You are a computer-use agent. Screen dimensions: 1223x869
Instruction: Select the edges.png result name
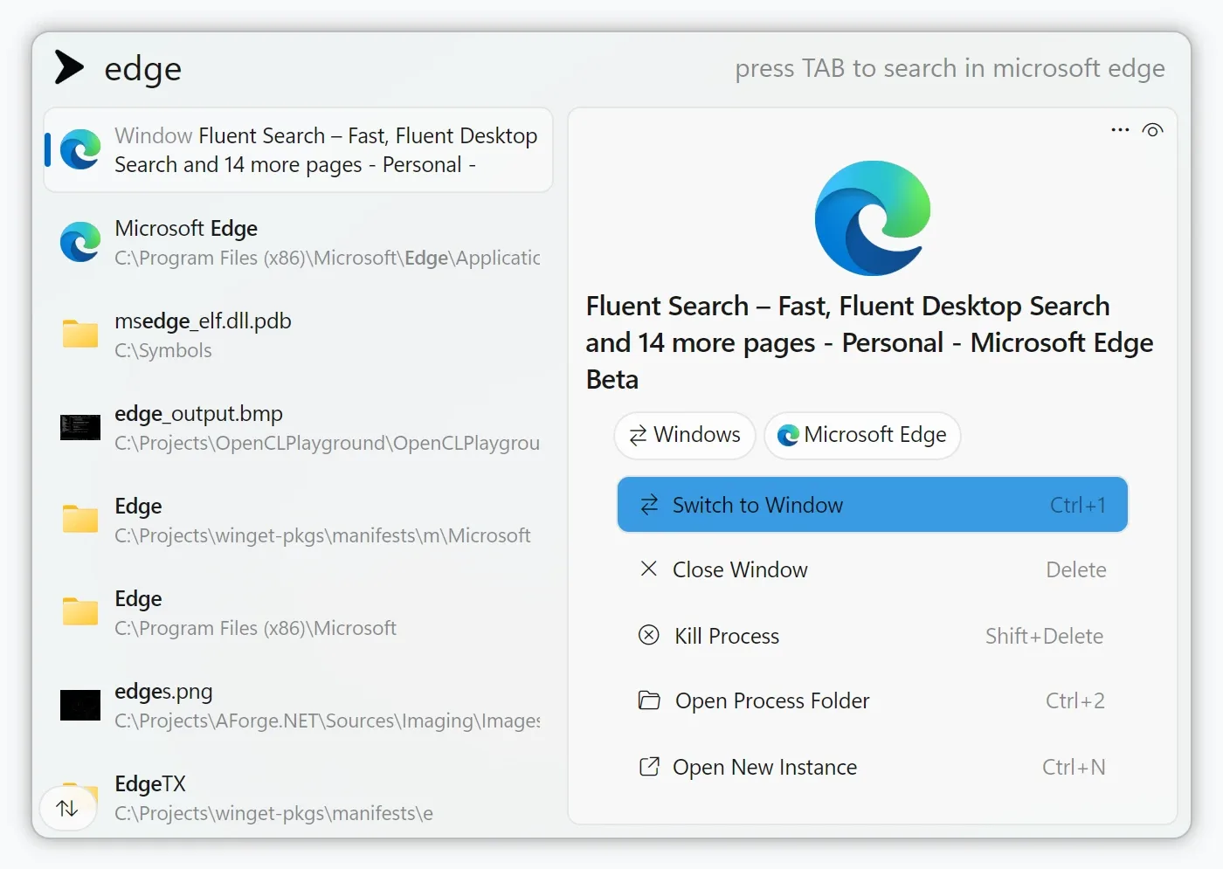(x=163, y=692)
